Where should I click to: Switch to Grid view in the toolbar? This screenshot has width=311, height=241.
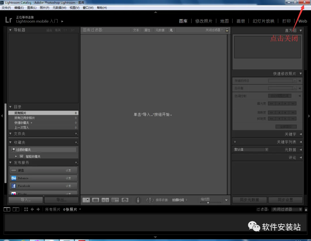tap(86, 200)
